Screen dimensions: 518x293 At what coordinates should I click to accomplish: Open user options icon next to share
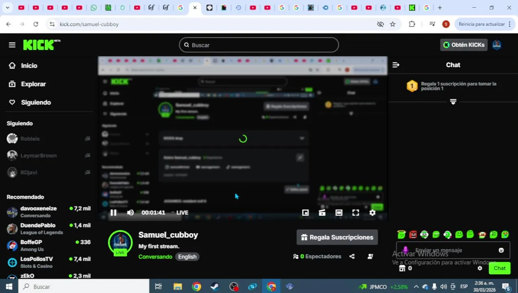[x=370, y=256]
